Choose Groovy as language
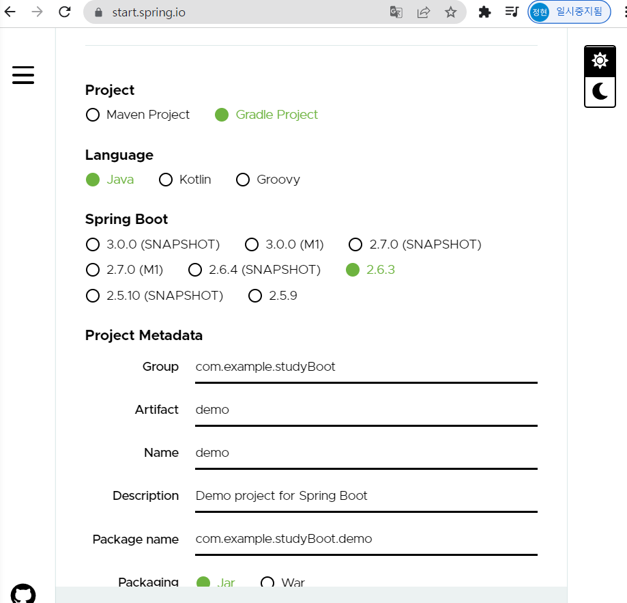 pyautogui.click(x=268, y=180)
